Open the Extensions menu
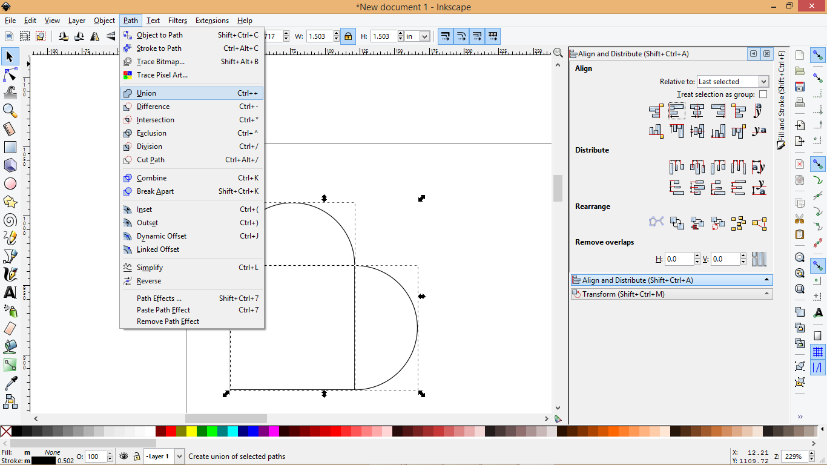827x465 pixels. 212,20
